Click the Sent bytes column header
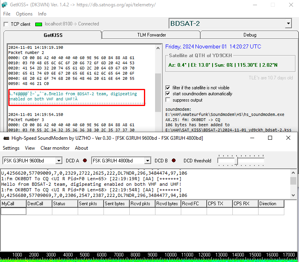 tap(116, 204)
